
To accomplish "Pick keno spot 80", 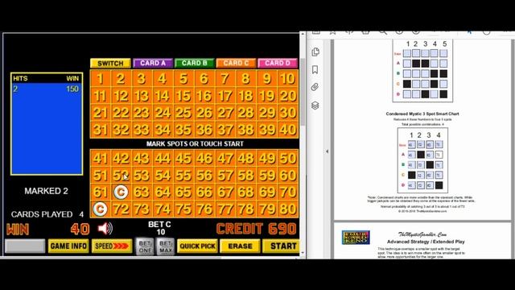I will tap(288, 209).
